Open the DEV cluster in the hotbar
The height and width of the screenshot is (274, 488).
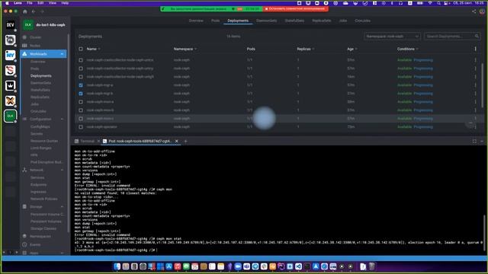[x=10, y=25]
